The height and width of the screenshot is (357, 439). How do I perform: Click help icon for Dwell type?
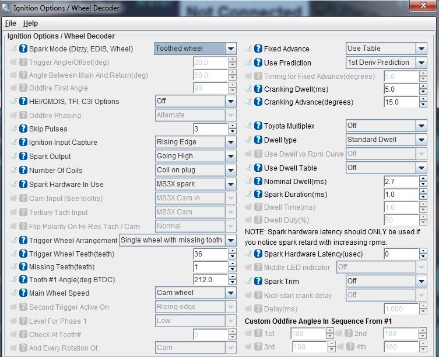click(x=258, y=140)
